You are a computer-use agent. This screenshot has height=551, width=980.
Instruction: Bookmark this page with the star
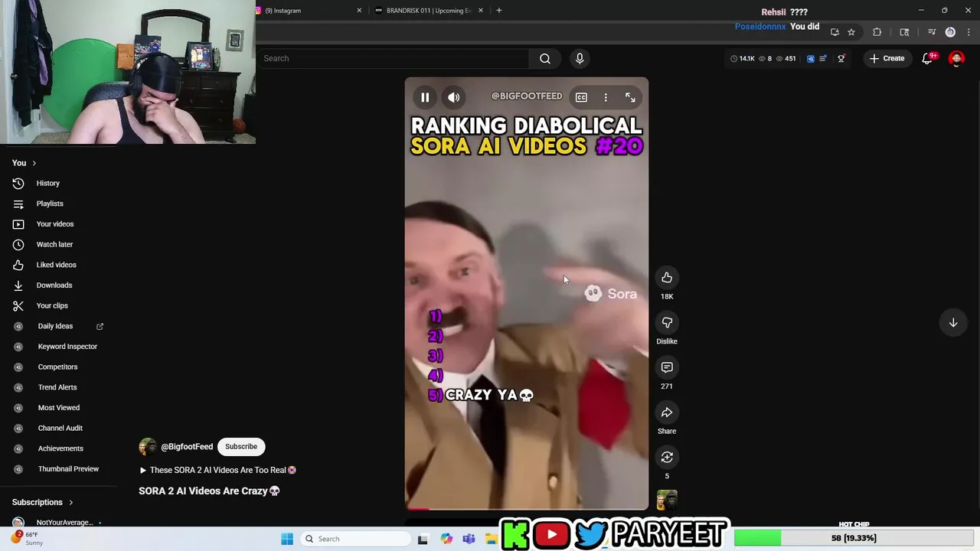pos(851,32)
